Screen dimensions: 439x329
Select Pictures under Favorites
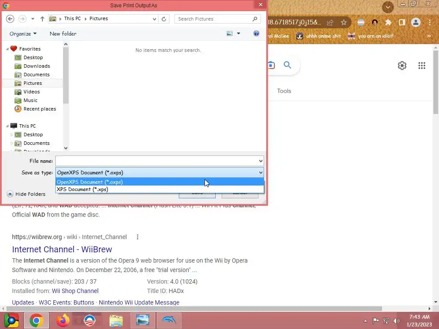33,83
